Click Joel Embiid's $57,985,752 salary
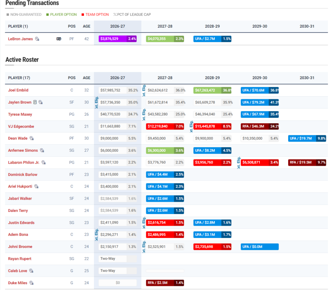The image size is (329, 290). point(118,90)
